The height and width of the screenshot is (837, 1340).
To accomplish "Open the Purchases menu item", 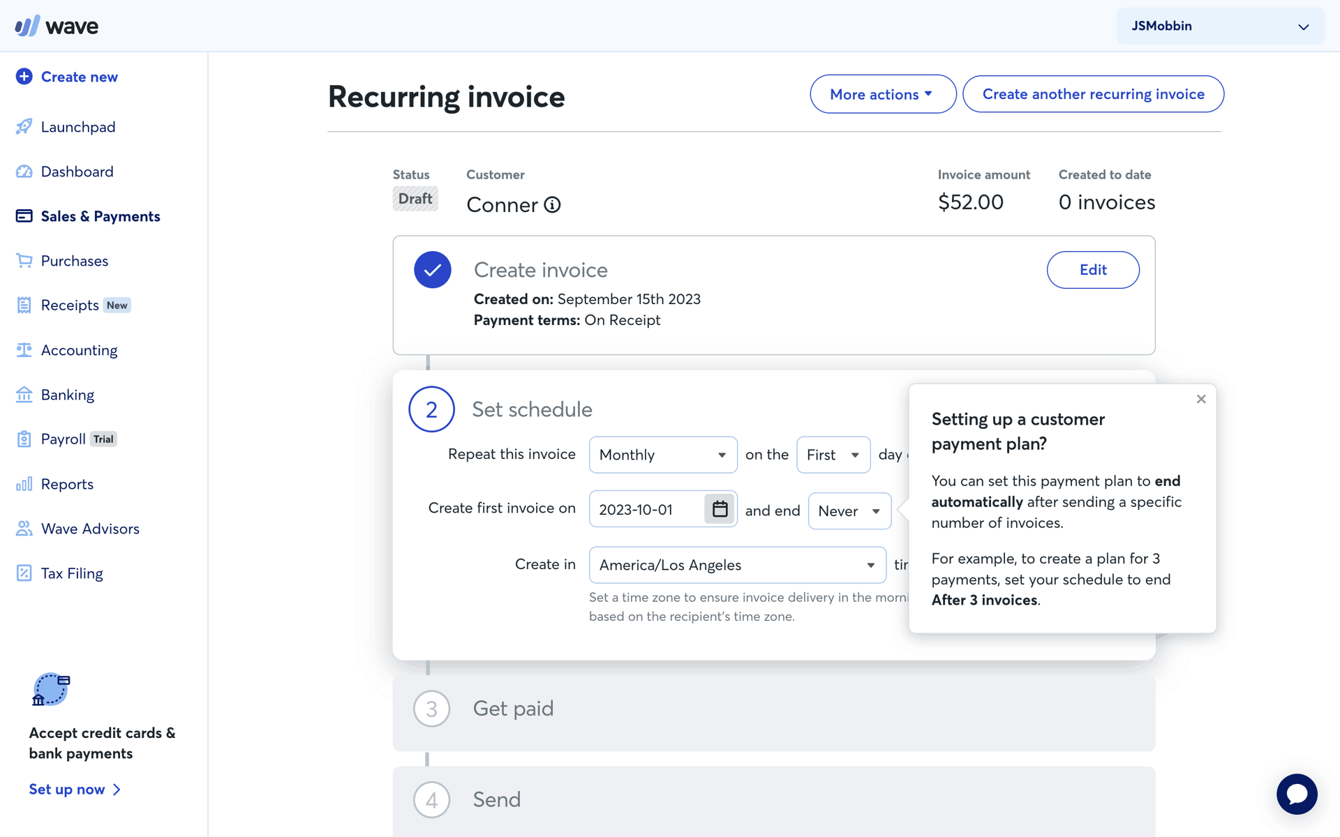I will click(x=75, y=261).
